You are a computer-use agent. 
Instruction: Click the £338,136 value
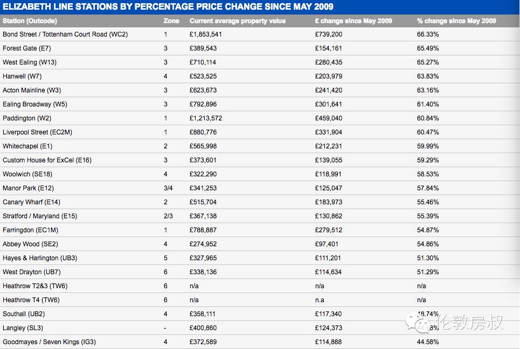coord(203,272)
